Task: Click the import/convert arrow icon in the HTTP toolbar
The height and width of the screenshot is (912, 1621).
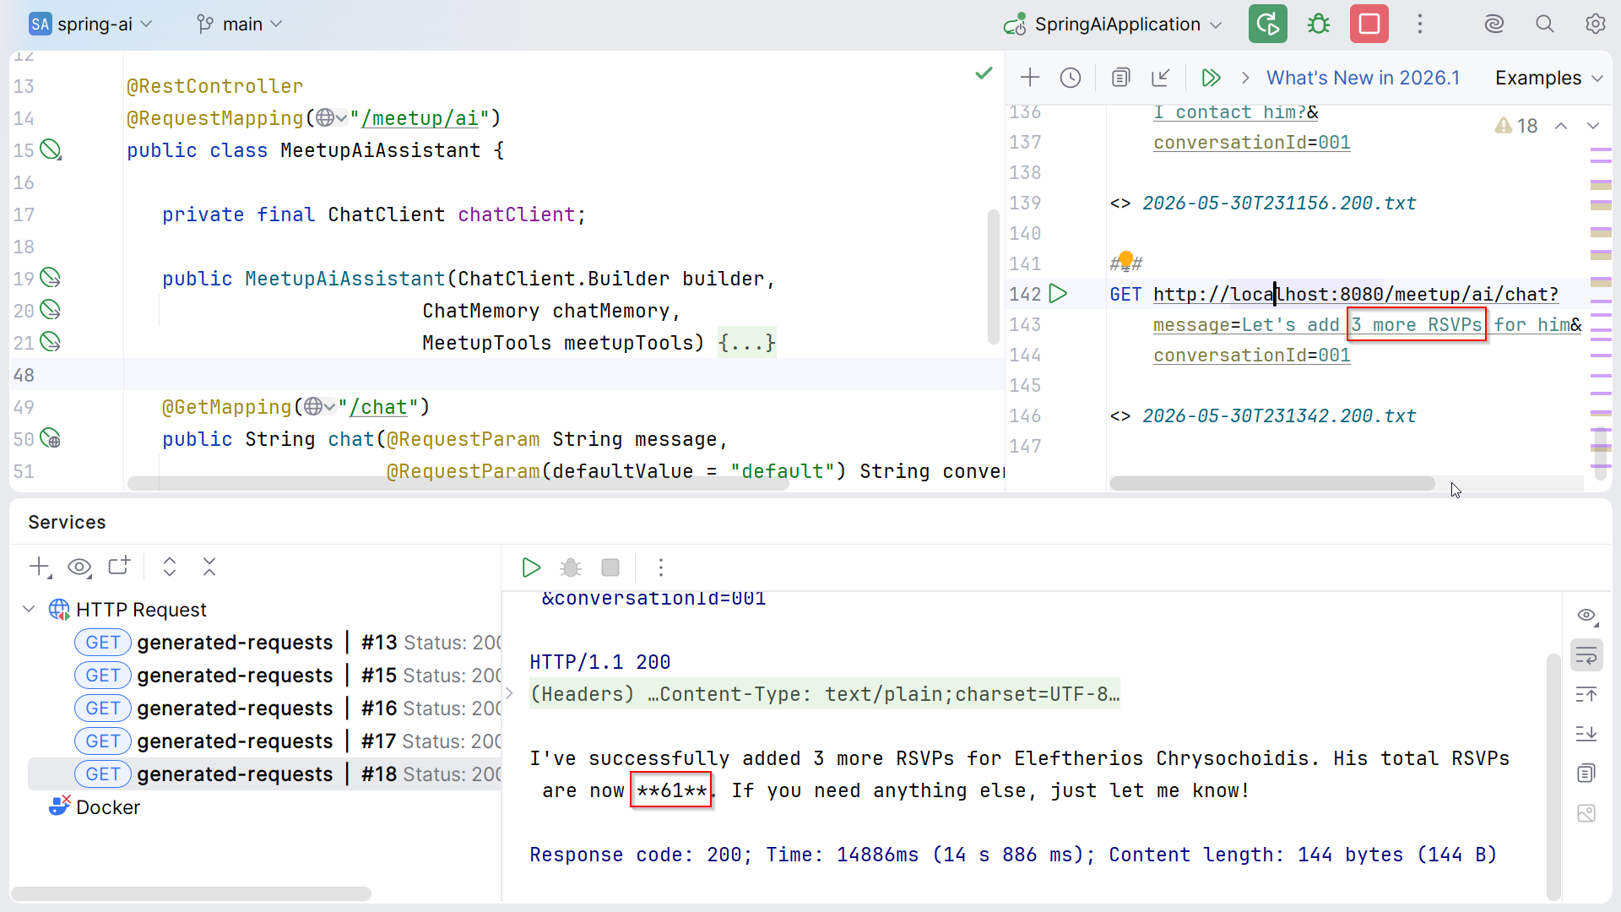Action: click(1161, 78)
